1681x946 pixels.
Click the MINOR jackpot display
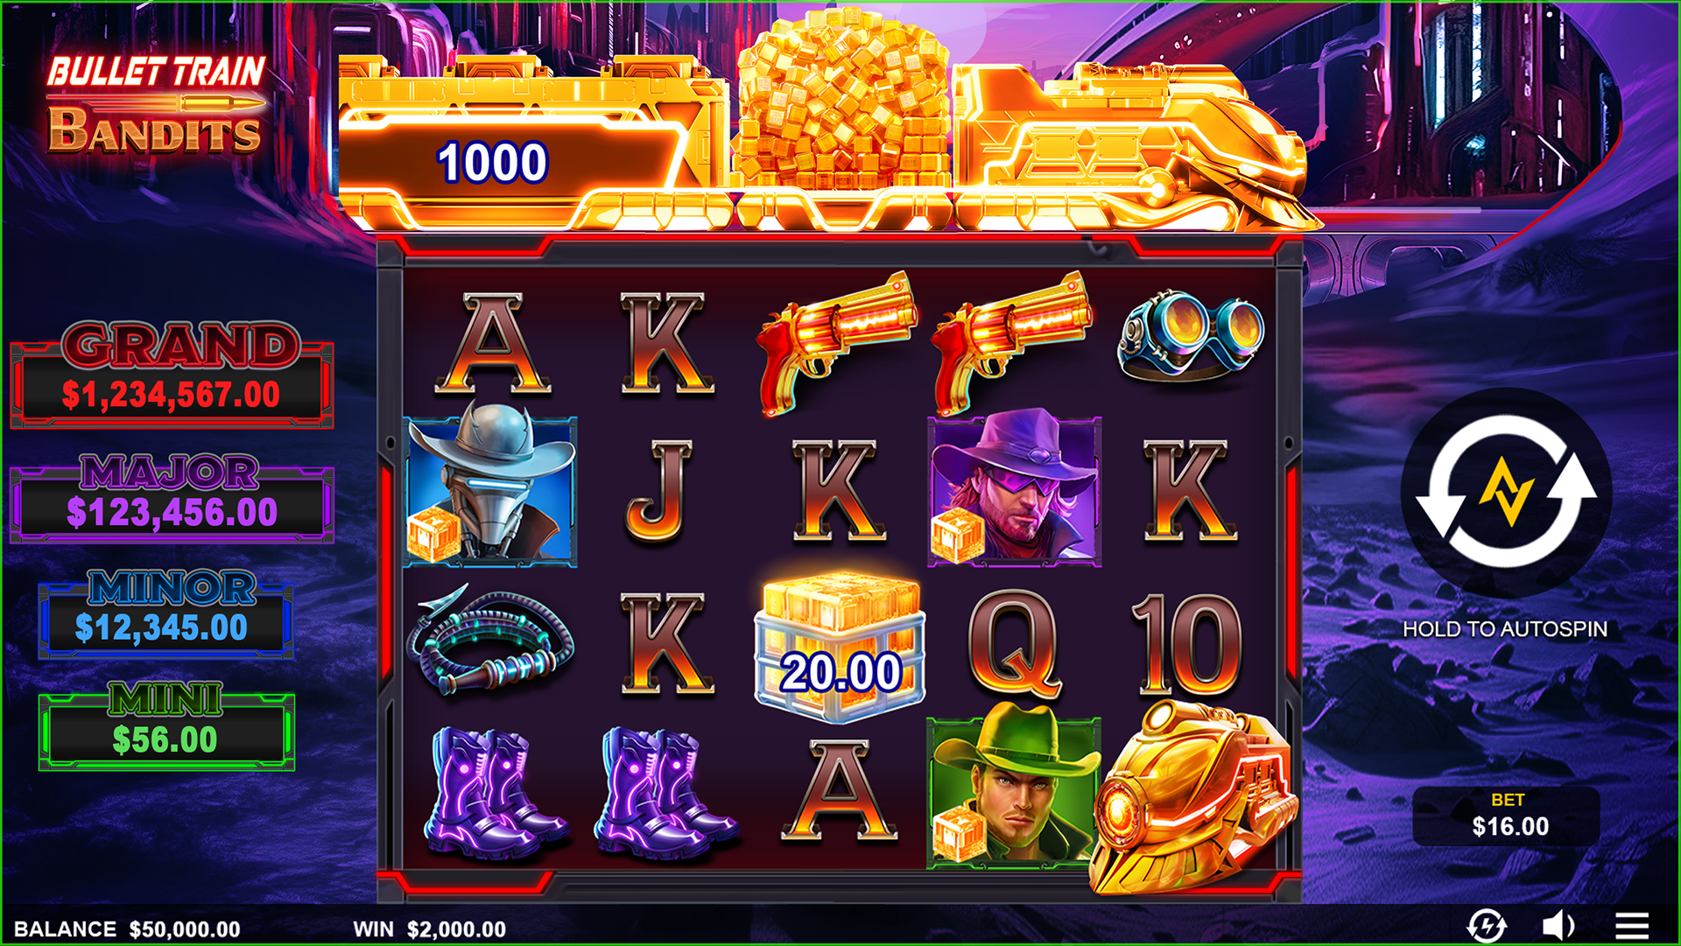click(x=166, y=613)
